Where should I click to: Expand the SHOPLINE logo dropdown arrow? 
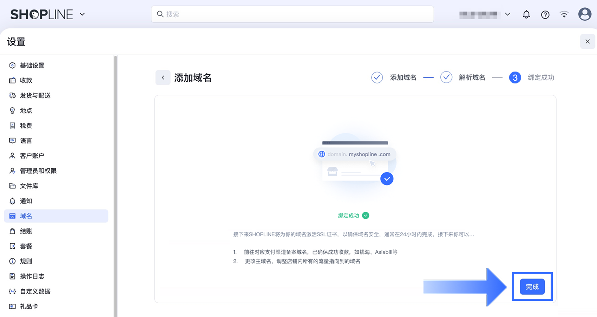pos(82,14)
